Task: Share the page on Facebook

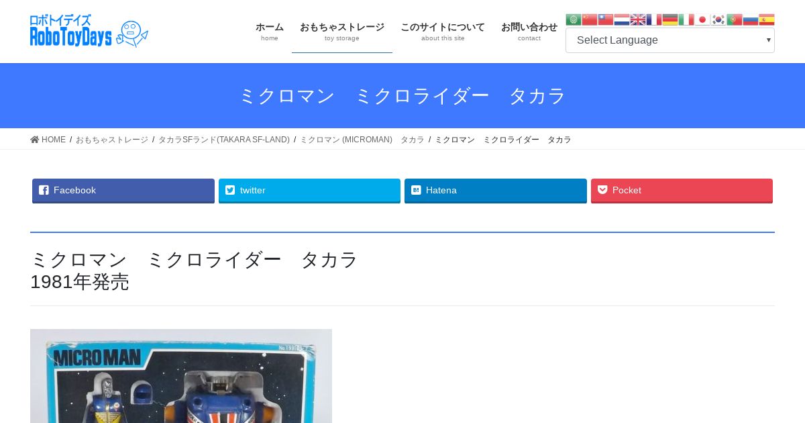Action: [123, 191]
